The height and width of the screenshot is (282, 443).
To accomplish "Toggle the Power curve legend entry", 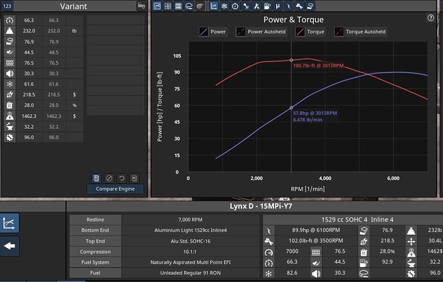I will pyautogui.click(x=213, y=31).
